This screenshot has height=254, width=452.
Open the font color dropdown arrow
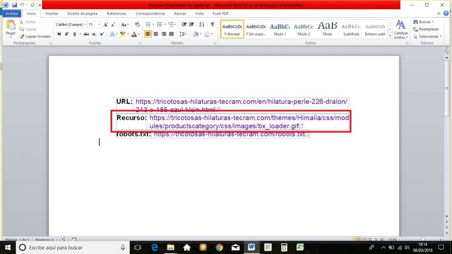[139, 34]
